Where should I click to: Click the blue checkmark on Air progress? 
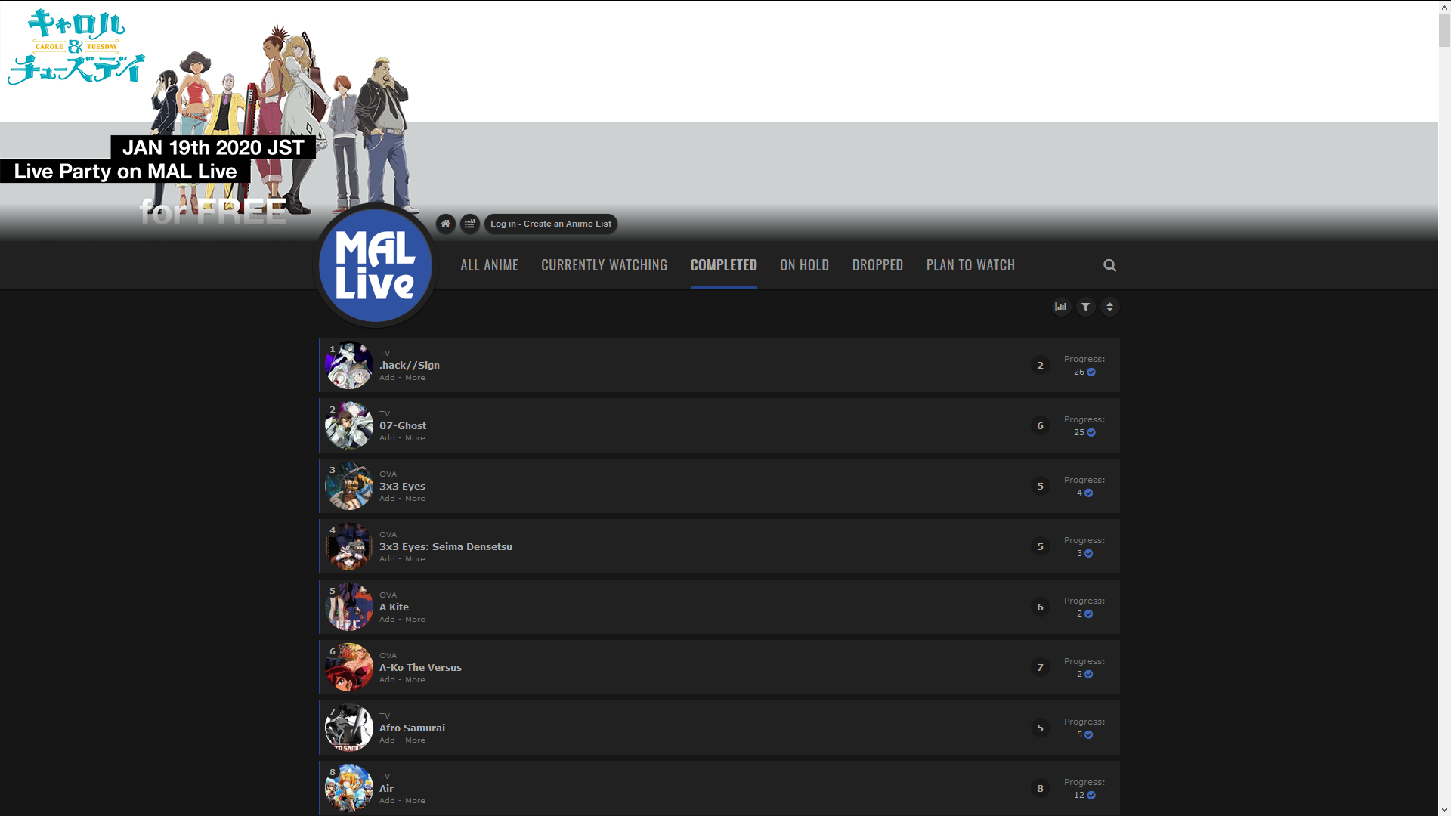1091,796
